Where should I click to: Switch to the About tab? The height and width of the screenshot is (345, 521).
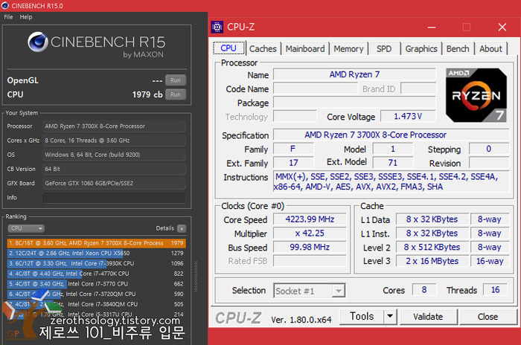[490, 49]
